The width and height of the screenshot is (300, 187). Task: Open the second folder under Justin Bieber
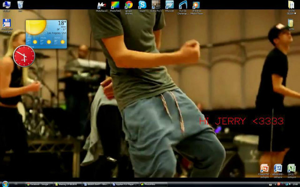click(x=291, y=24)
